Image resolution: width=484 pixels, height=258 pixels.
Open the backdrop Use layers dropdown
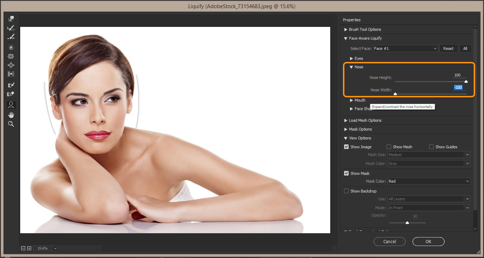tap(429, 199)
